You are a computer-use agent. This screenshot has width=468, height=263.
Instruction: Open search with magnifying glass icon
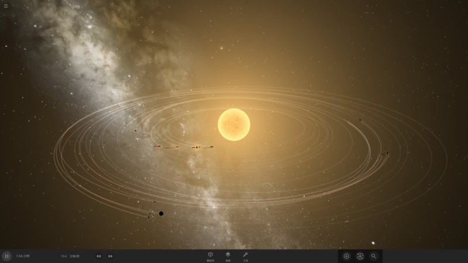tap(374, 256)
